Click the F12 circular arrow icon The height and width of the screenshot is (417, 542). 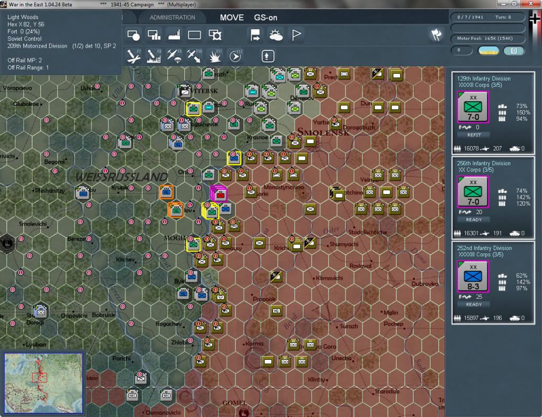[236, 56]
